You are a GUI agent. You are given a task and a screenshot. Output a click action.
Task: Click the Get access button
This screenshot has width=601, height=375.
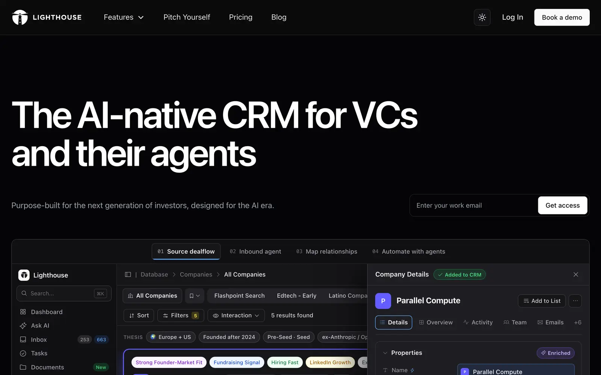pyautogui.click(x=563, y=205)
